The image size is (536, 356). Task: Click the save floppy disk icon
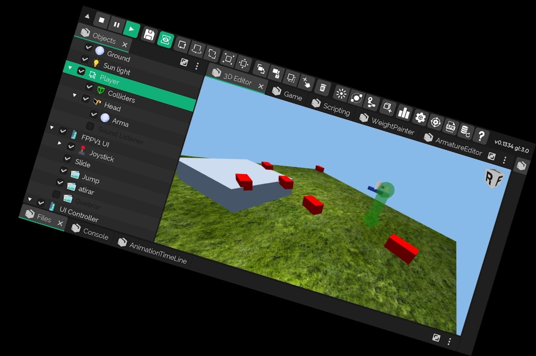[x=149, y=35]
